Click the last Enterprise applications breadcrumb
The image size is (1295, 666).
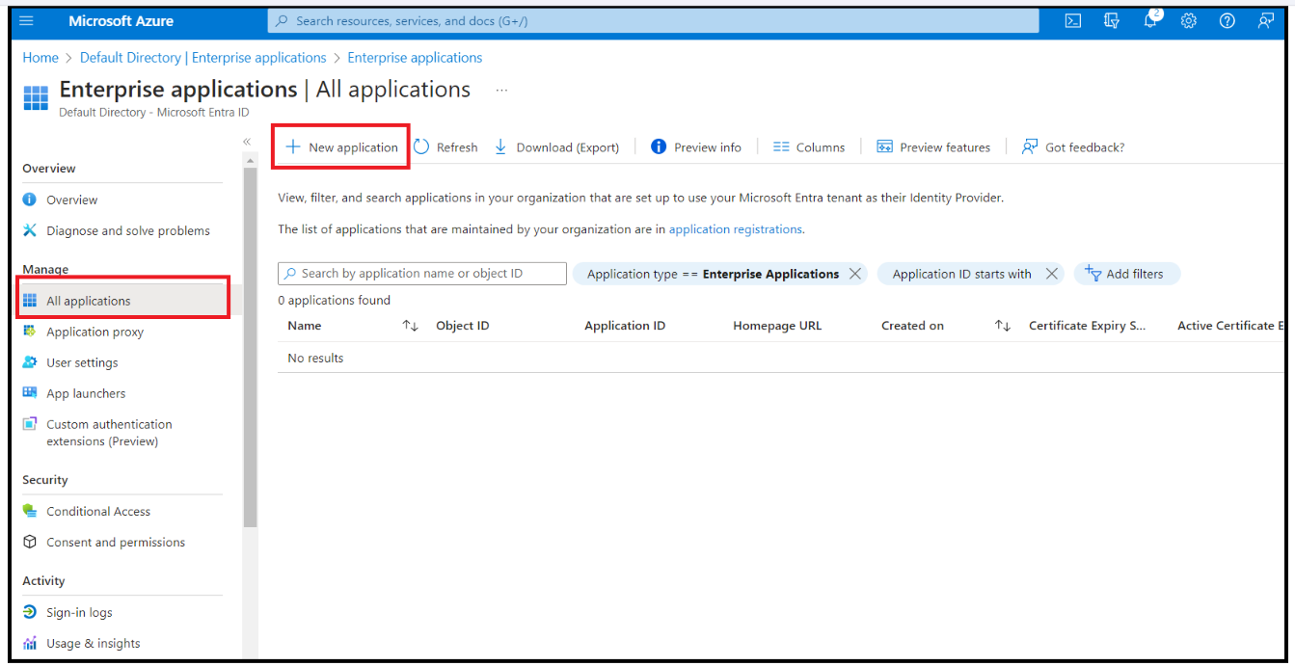click(x=415, y=58)
